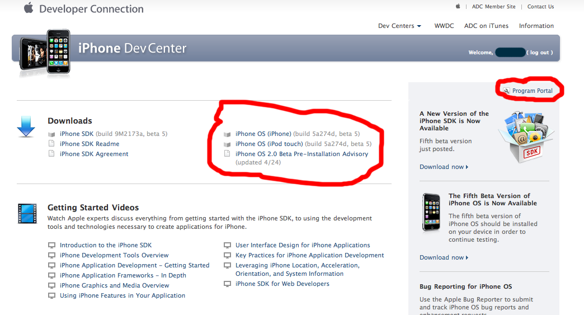The width and height of the screenshot is (584, 315).
Task: Click the monitor icon beside iPhone SDK for Web Developers
Action: point(227,284)
